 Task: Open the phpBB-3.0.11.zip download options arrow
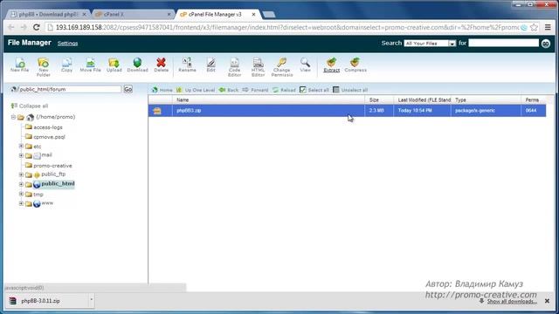91,301
